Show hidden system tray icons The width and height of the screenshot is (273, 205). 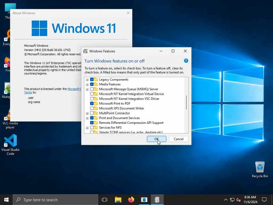pyautogui.click(x=226, y=200)
